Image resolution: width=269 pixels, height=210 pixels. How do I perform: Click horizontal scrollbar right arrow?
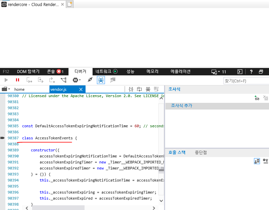click(x=154, y=208)
